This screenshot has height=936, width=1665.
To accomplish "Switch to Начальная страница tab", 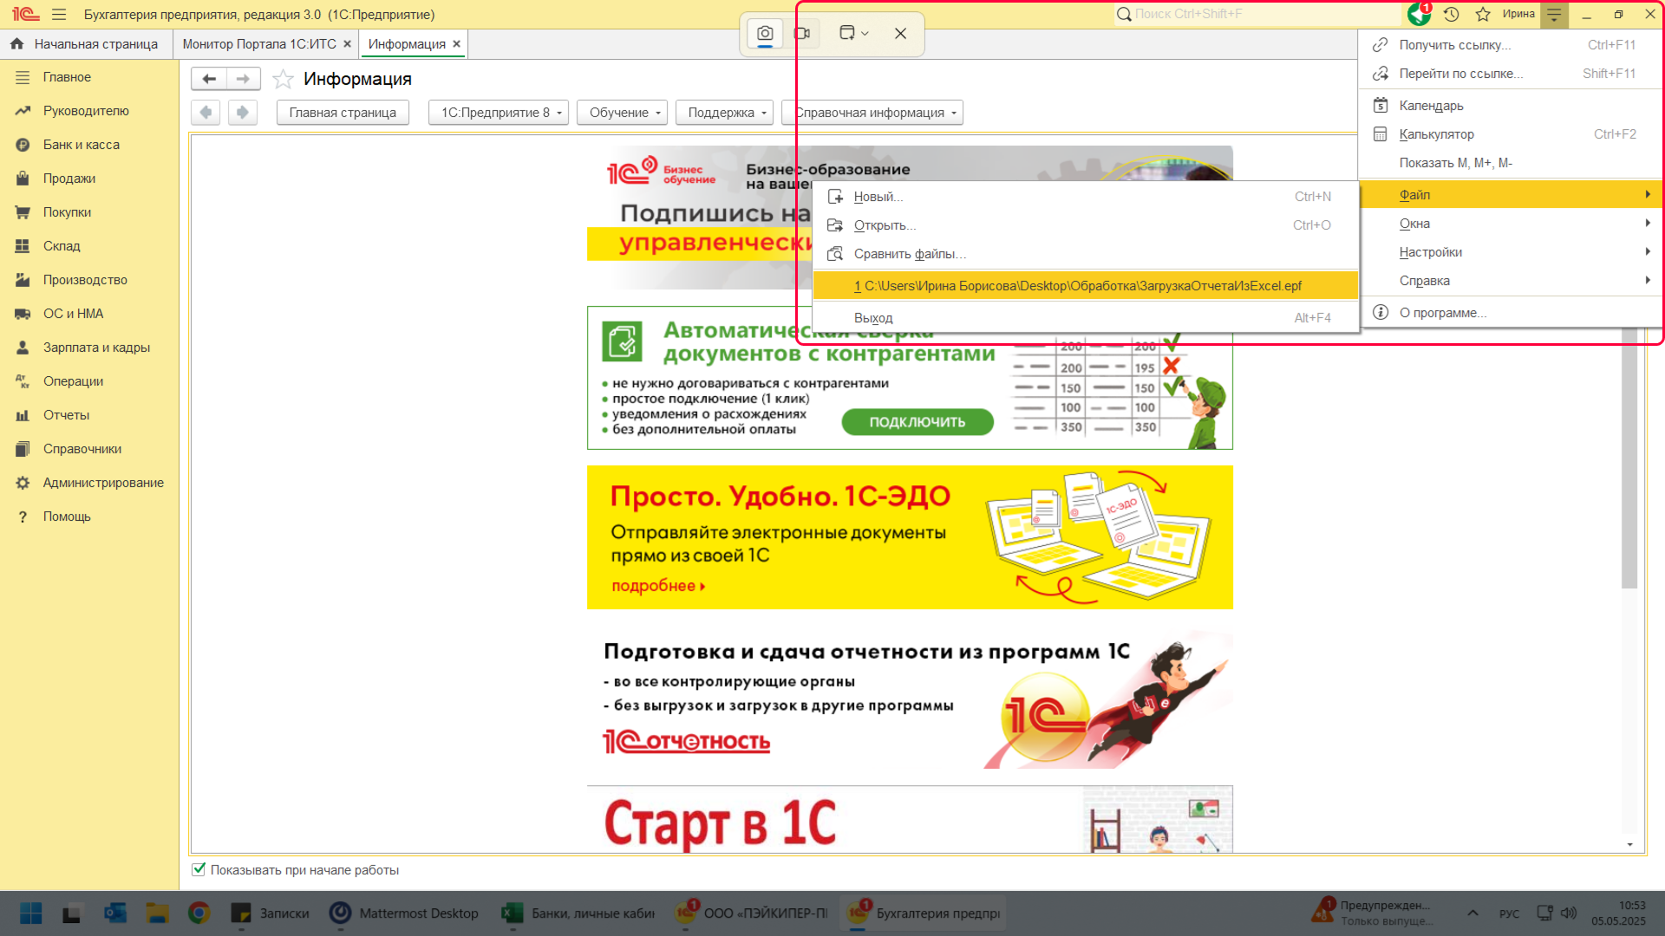I will pyautogui.click(x=86, y=44).
